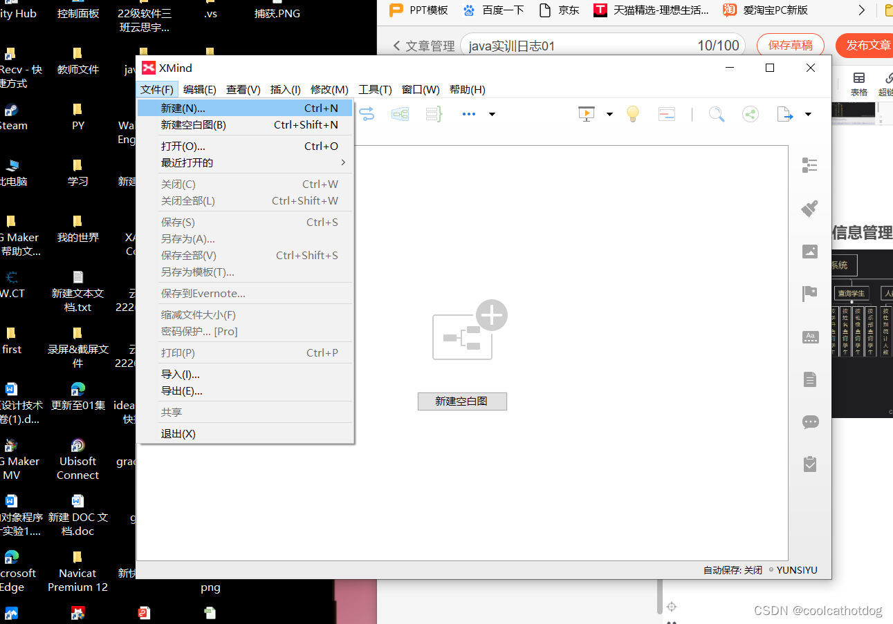Select the 我的世界 desktop folder
This screenshot has height=624, width=893.
[77, 229]
